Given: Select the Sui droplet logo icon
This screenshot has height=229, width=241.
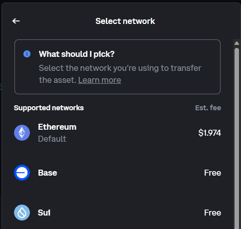Looking at the screenshot, I should [x=22, y=213].
